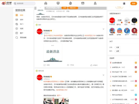Image resolution: width=139 pixels, height=104 pixels.
Task: Open 环球时报 avatar in contributor ranking
Action: [x=112, y=21]
